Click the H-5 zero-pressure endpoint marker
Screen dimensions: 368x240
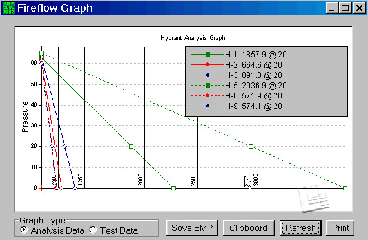point(345,188)
